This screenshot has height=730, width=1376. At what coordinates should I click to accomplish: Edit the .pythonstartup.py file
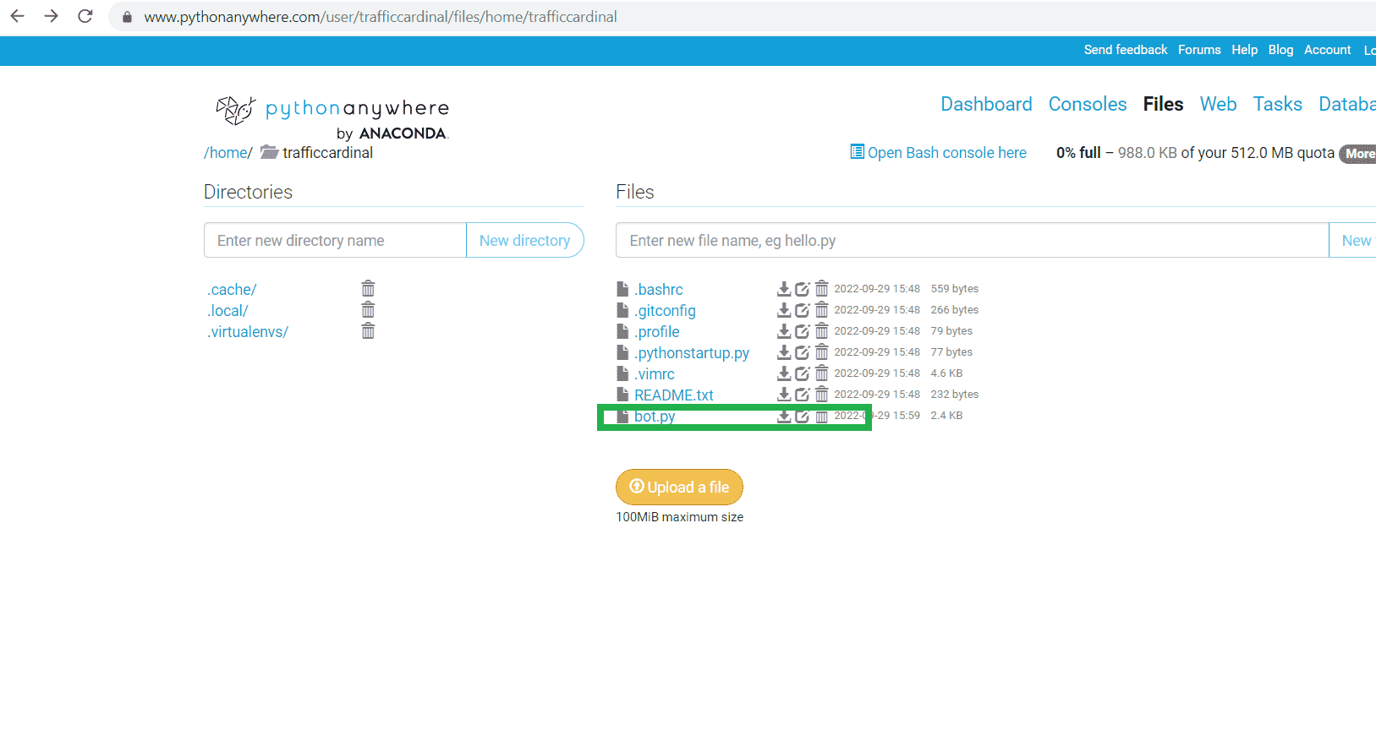[x=803, y=352]
